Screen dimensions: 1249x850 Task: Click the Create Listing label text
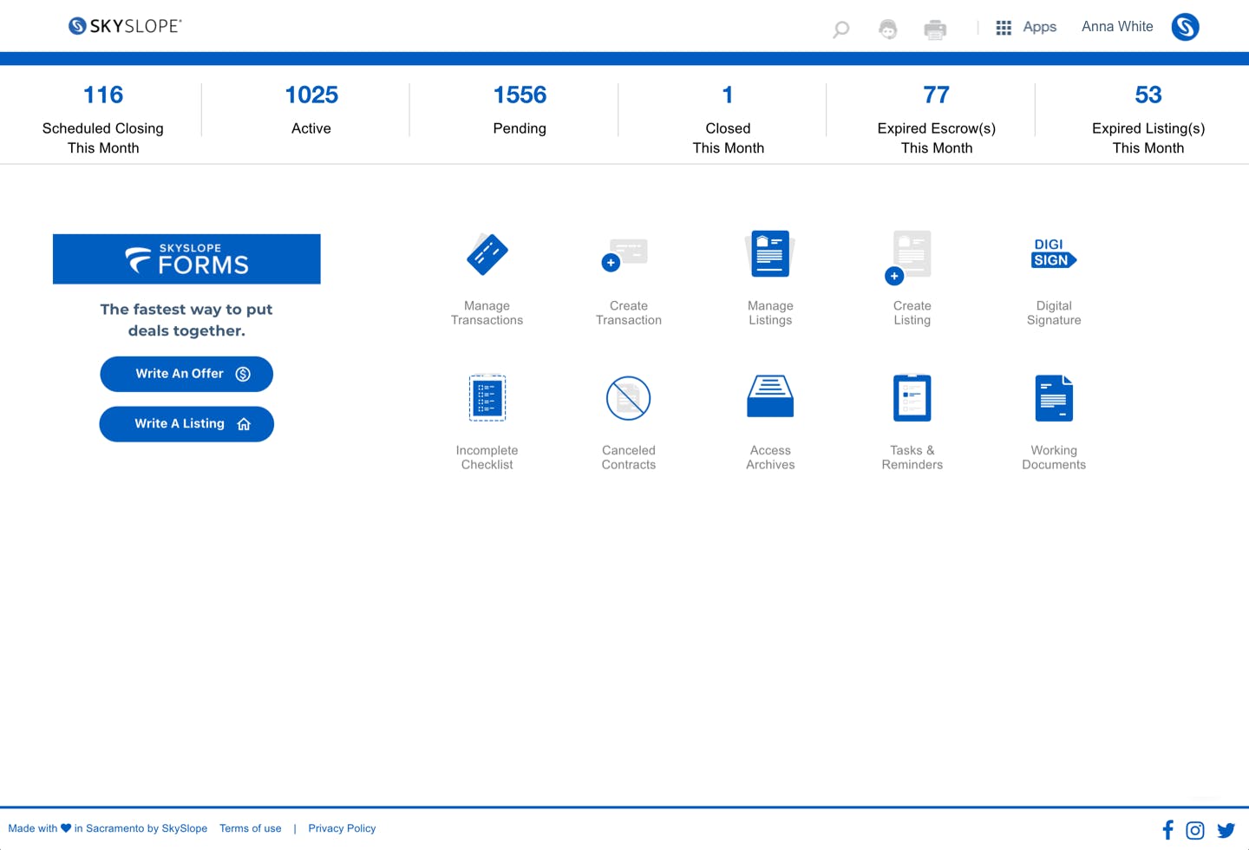[912, 313]
